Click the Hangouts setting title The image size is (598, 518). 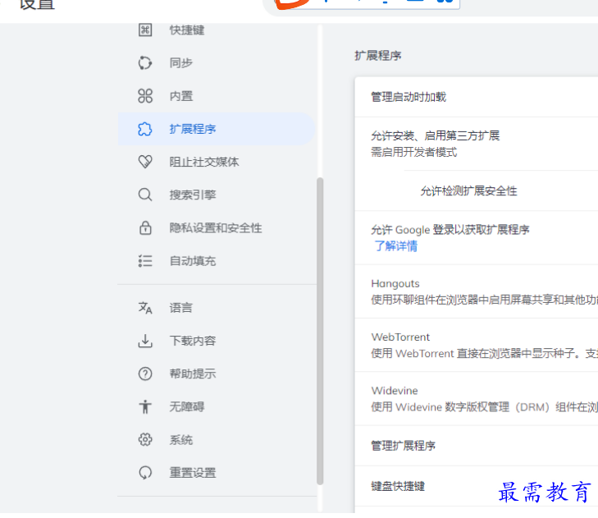[x=395, y=283]
